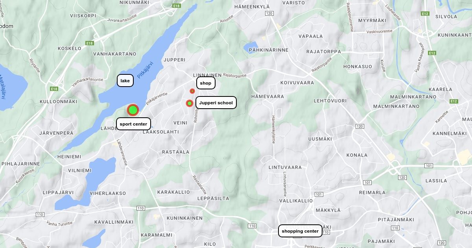Select the MÄKKYLÄ district name
Viewport: 472px width, 248px height.
328,210
